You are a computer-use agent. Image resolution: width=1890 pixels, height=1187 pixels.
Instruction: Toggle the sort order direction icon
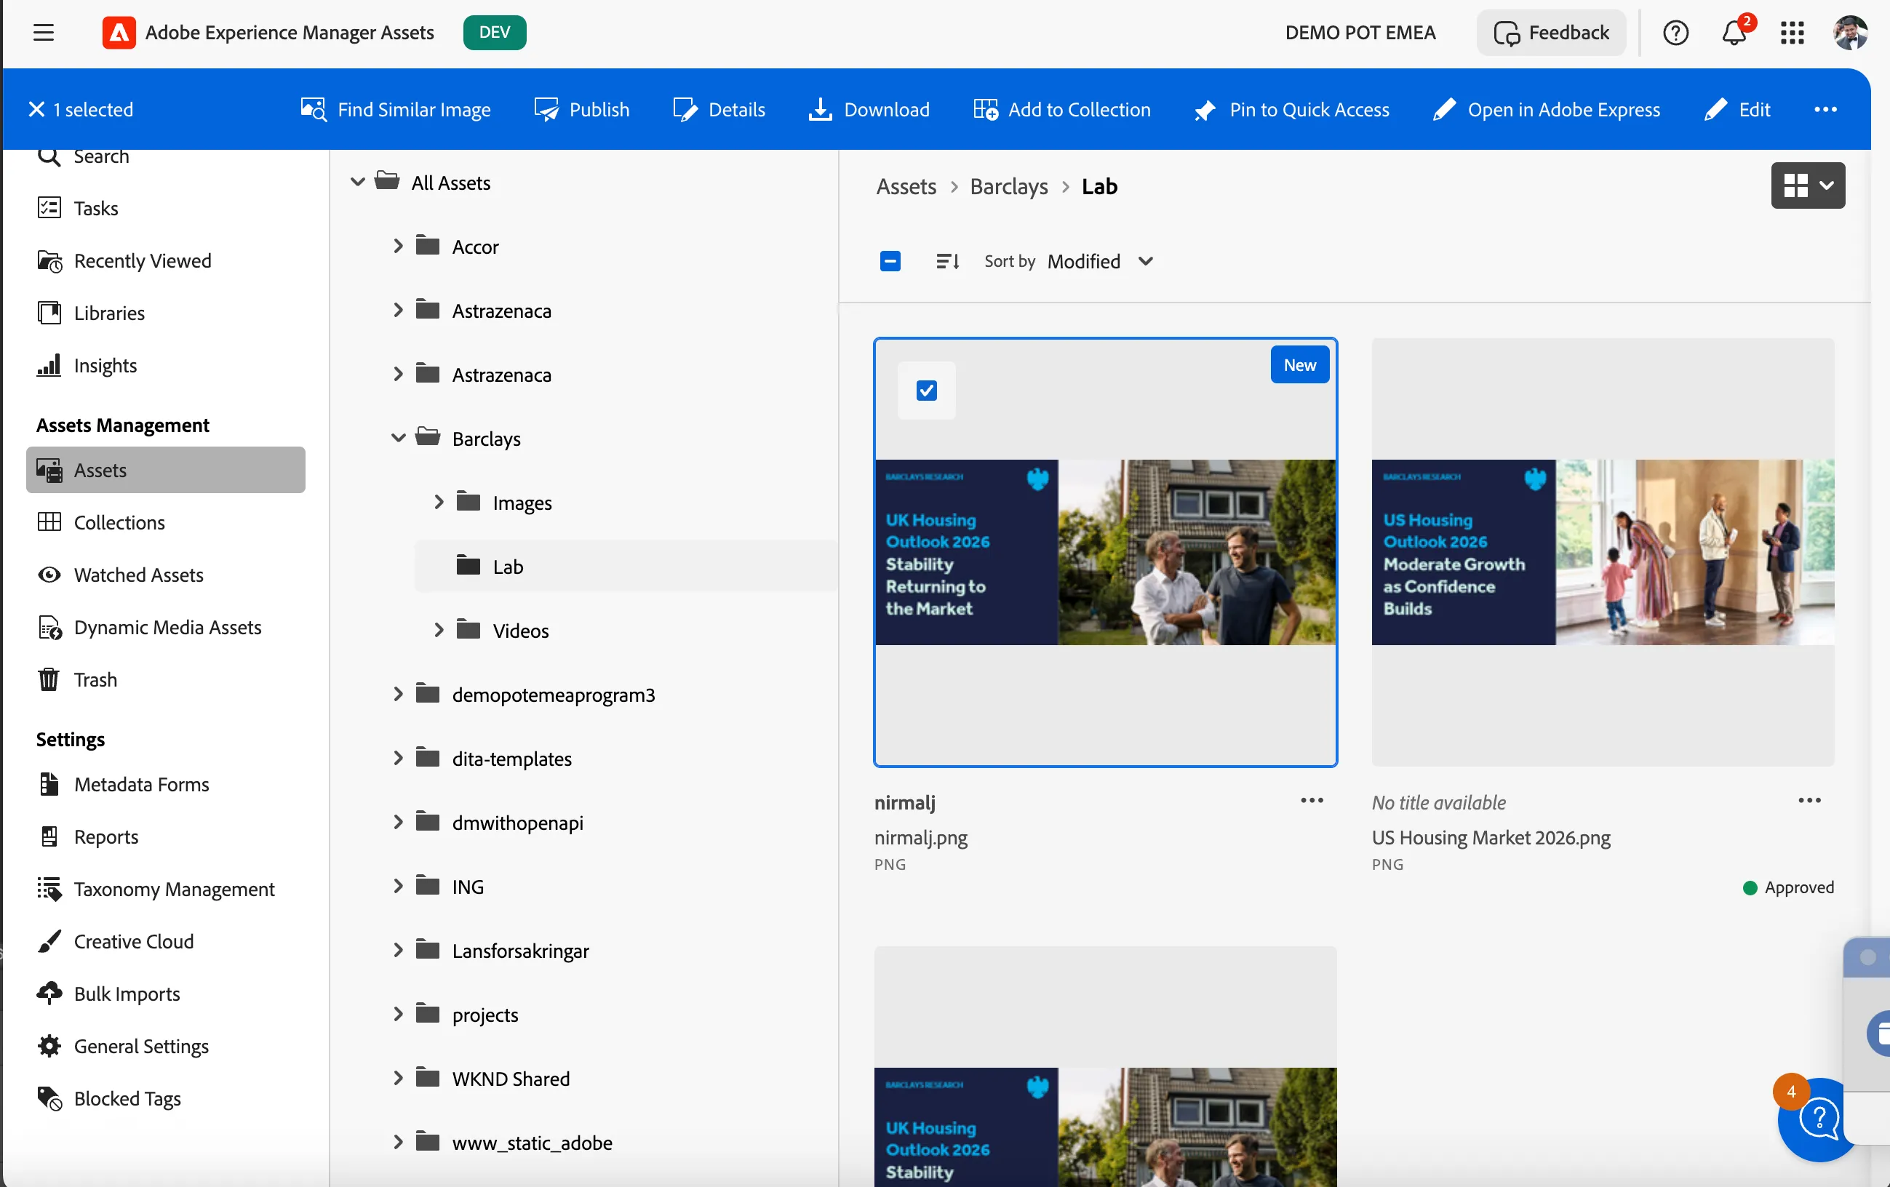point(947,261)
